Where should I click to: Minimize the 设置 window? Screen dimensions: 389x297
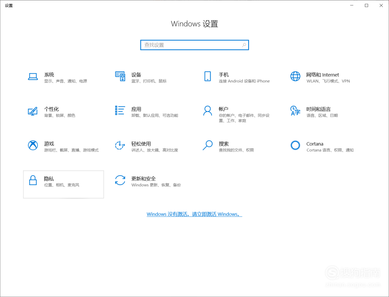(352, 5)
